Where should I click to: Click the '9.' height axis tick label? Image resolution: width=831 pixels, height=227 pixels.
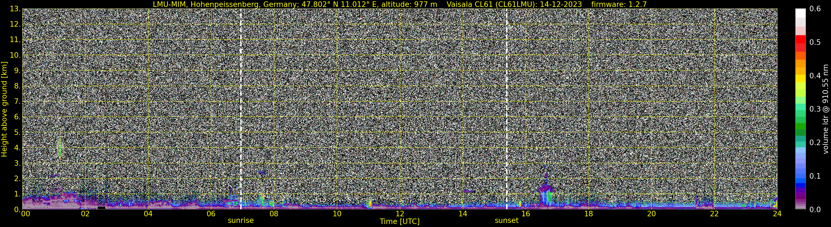point(17,71)
